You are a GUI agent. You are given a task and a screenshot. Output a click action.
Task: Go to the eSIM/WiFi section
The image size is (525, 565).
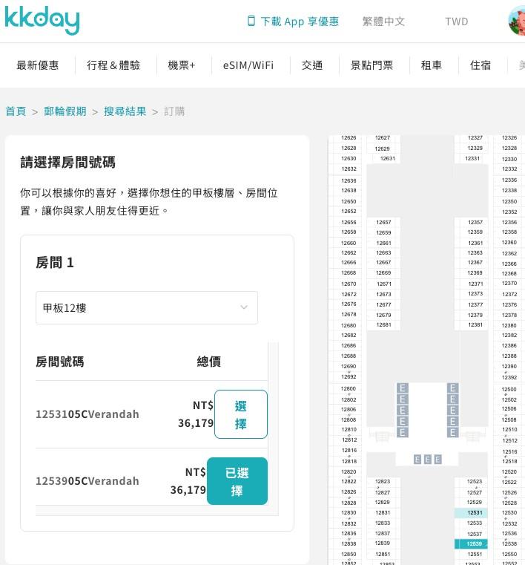pyautogui.click(x=248, y=65)
